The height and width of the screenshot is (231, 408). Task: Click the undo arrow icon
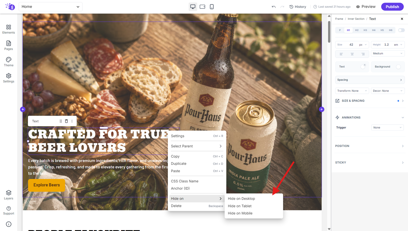tap(274, 7)
